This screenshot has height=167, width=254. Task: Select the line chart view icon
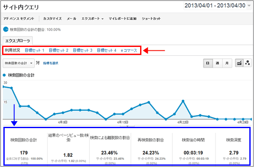(x=239, y=63)
